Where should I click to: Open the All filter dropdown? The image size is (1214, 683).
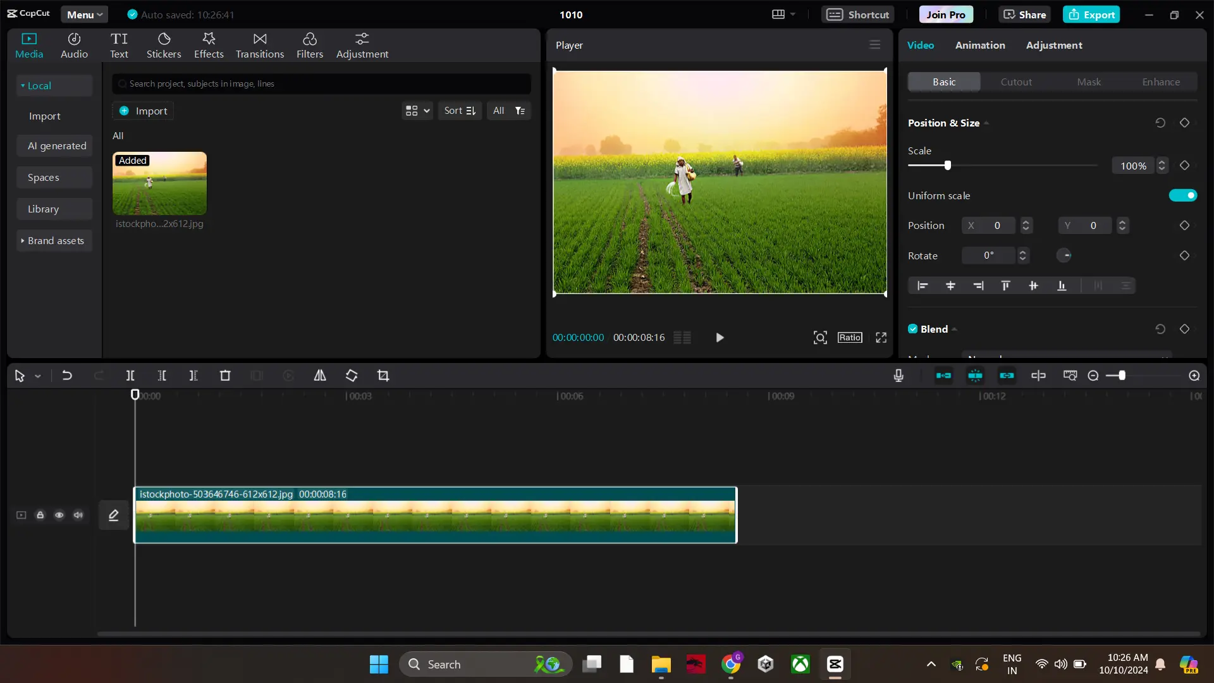click(509, 111)
